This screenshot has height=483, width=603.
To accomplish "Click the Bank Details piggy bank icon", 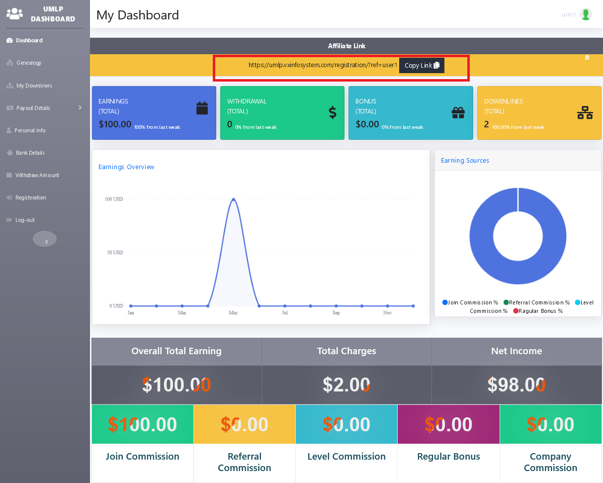I will pos(9,153).
